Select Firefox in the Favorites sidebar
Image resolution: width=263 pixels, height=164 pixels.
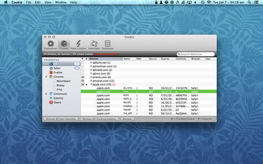coord(57,72)
